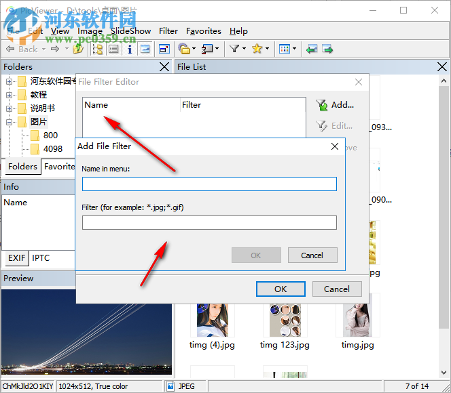Screen dimensions: 451x393
Task: Click the file list scroll down arrow
Action: click(444, 373)
